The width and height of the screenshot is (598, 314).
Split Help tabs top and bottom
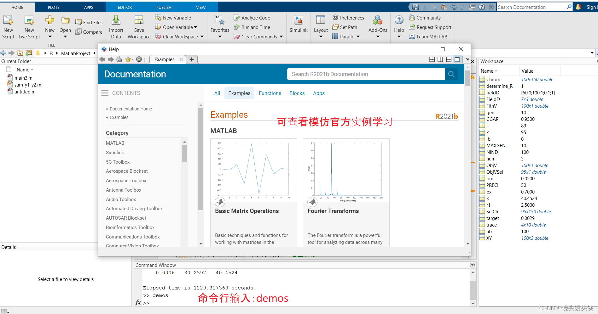[449, 59]
